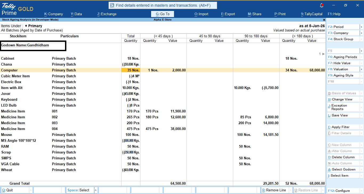Click D: Delete Column

[343, 157]
